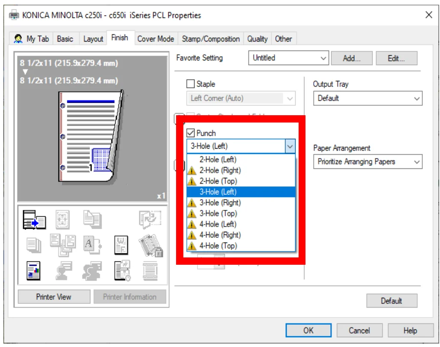Click the greyed locked copy-protect icon

[151, 246]
